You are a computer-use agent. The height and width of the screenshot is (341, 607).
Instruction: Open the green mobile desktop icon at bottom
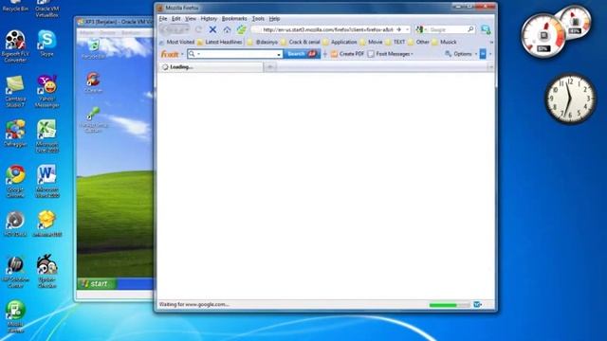[15, 316]
